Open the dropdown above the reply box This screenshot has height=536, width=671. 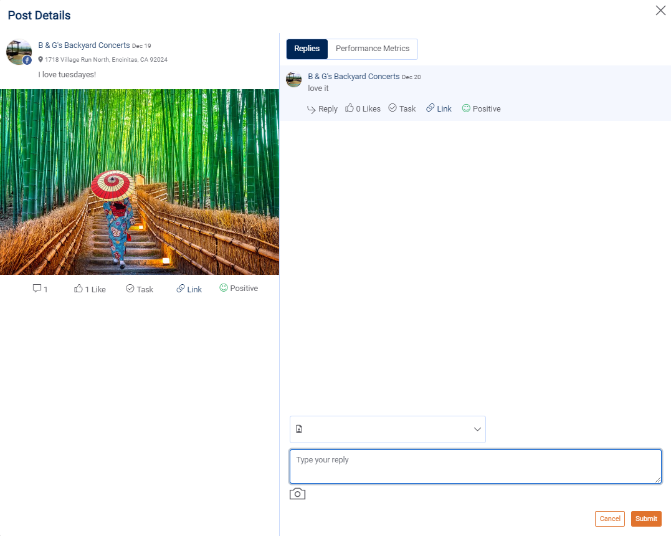click(x=388, y=429)
